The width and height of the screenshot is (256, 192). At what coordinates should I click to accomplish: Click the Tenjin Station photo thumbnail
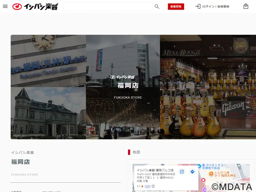tap(48, 61)
